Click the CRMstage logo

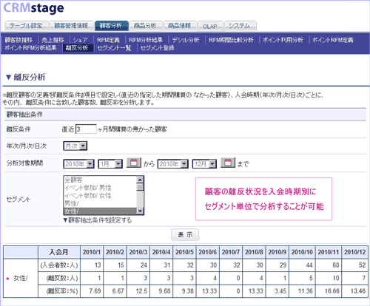point(33,8)
